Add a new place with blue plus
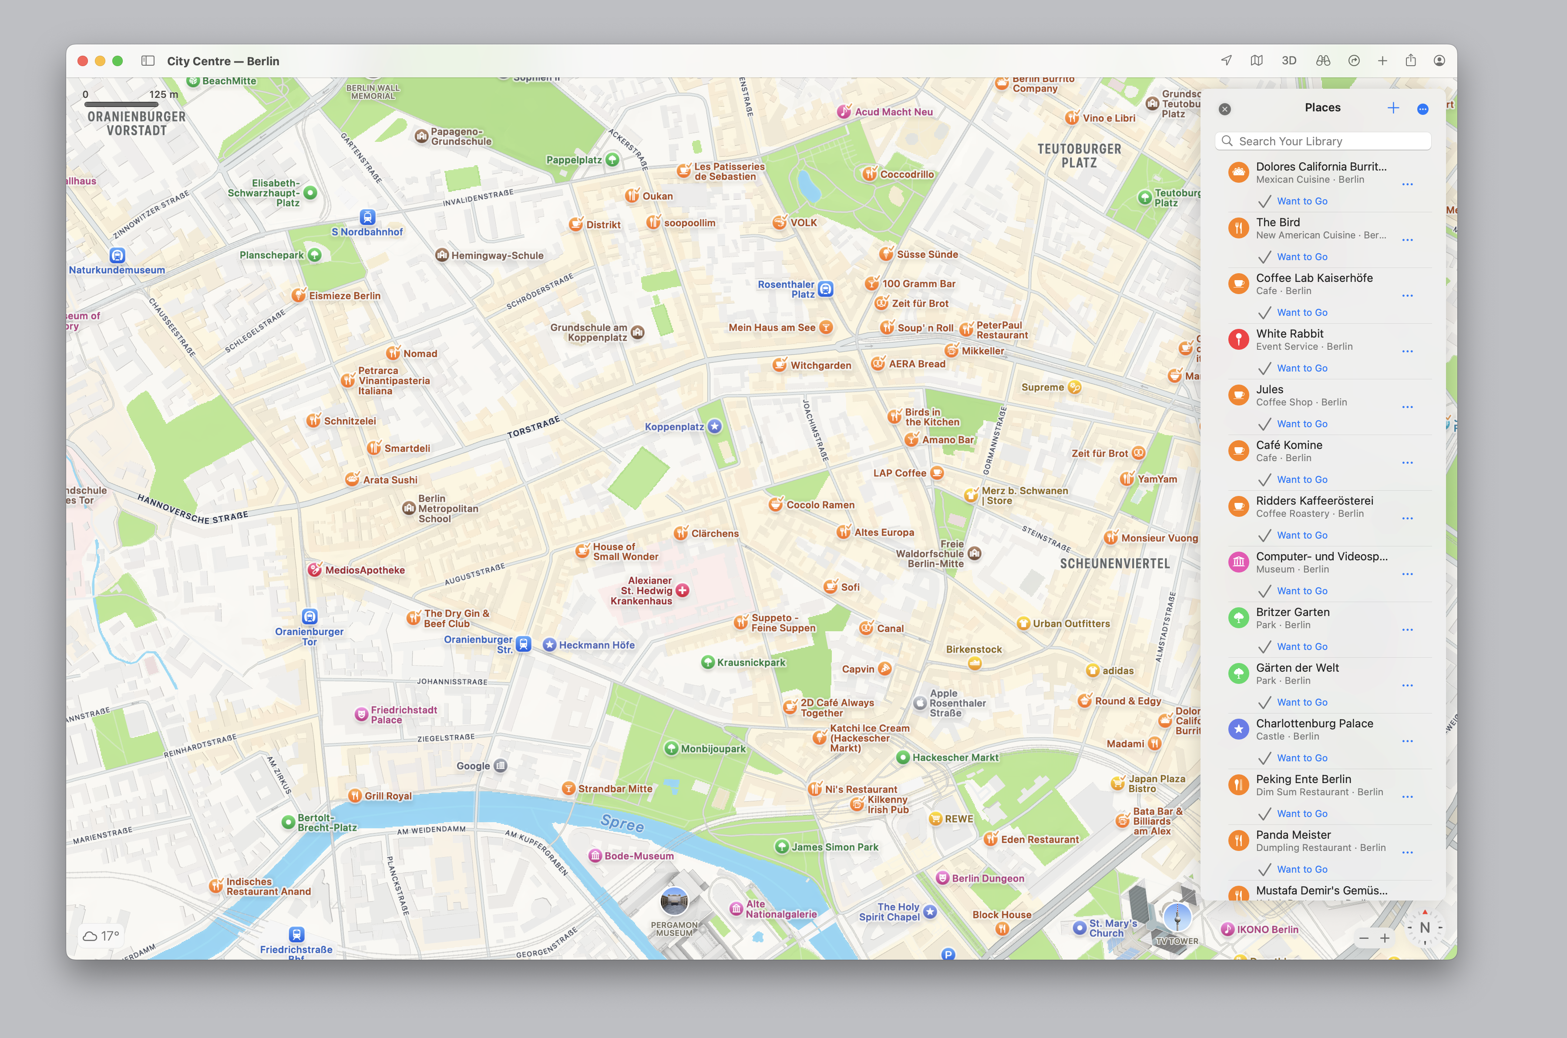This screenshot has width=1567, height=1038. [x=1393, y=108]
